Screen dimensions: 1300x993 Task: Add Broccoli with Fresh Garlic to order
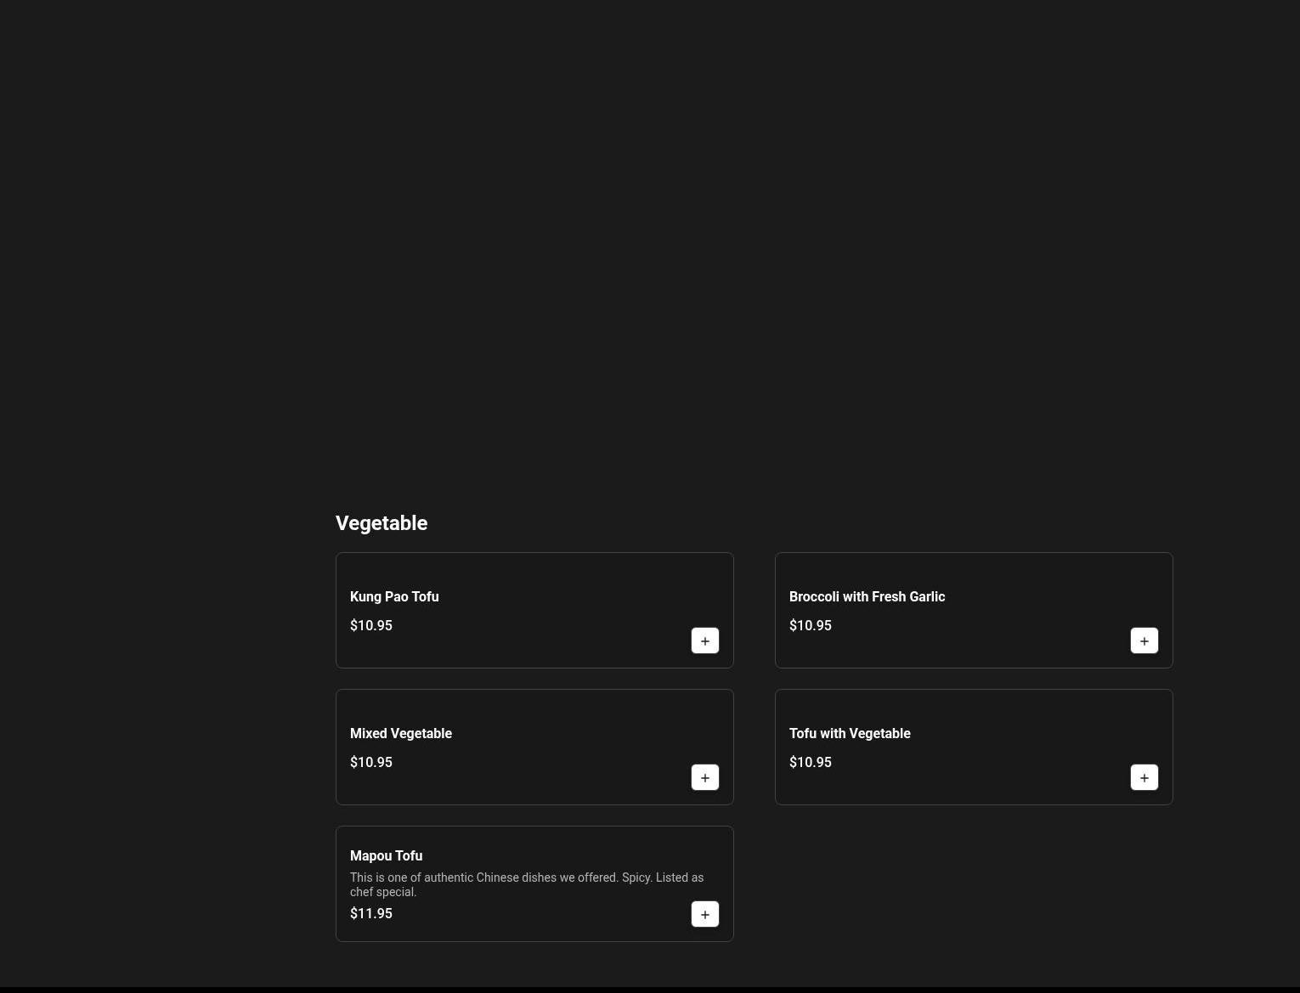click(x=1144, y=640)
